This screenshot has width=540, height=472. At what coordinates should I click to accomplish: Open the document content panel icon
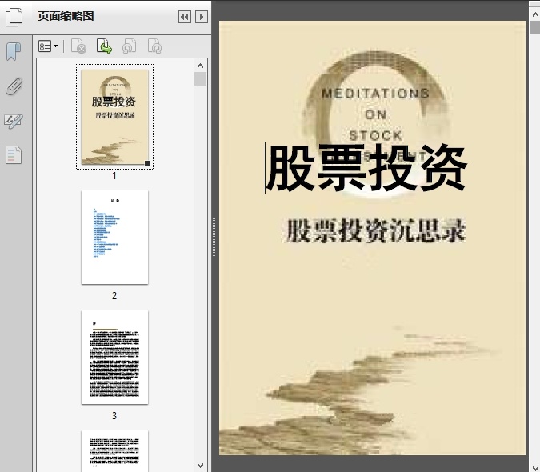tap(14, 154)
